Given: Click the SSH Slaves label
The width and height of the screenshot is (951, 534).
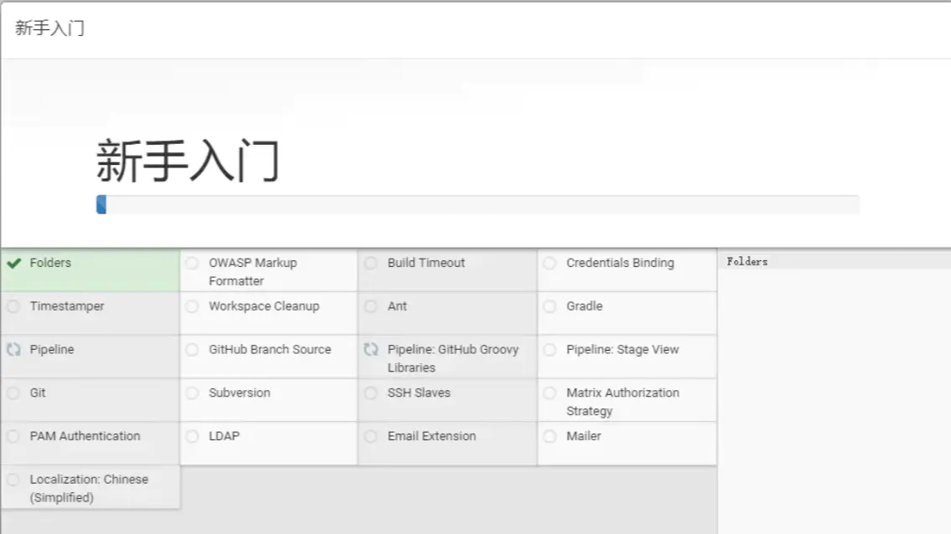Looking at the screenshot, I should [419, 393].
